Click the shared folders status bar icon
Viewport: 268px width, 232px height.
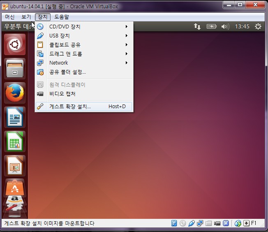(x=209, y=223)
